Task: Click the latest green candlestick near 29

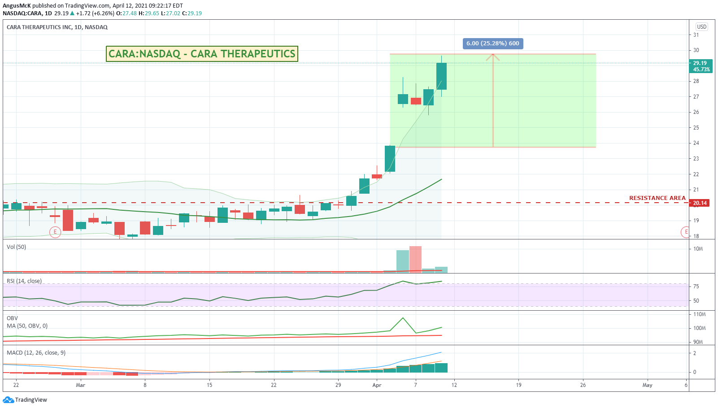Action: click(441, 76)
